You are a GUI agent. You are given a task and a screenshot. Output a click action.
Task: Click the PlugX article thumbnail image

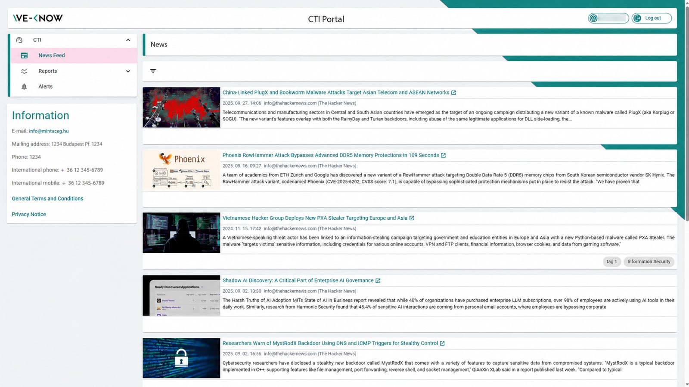coord(181,107)
